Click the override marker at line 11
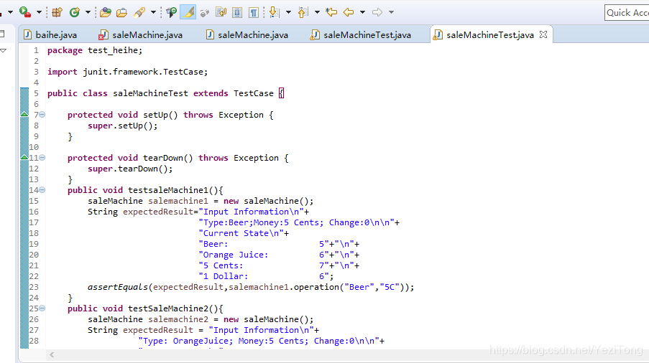The image size is (649, 363). pos(24,157)
